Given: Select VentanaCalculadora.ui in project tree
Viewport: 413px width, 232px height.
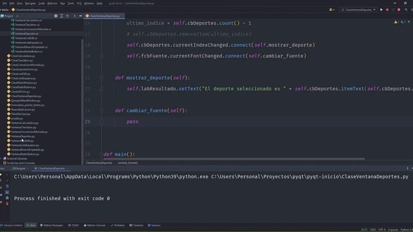Looking at the screenshot, I should 26,20.
